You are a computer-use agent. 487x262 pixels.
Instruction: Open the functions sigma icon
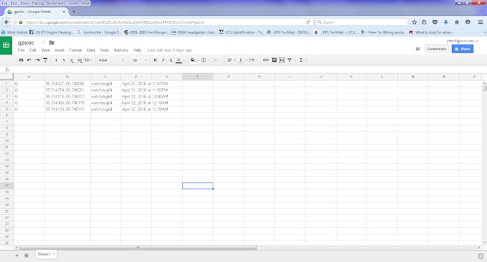[301, 60]
